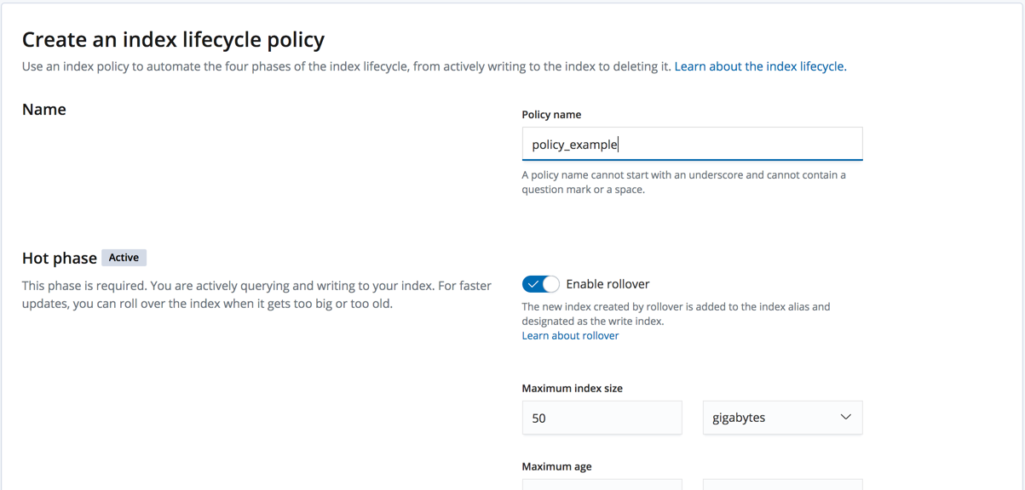Select the Maximum index size value 50
Image resolution: width=1025 pixels, height=490 pixels.
(x=602, y=417)
